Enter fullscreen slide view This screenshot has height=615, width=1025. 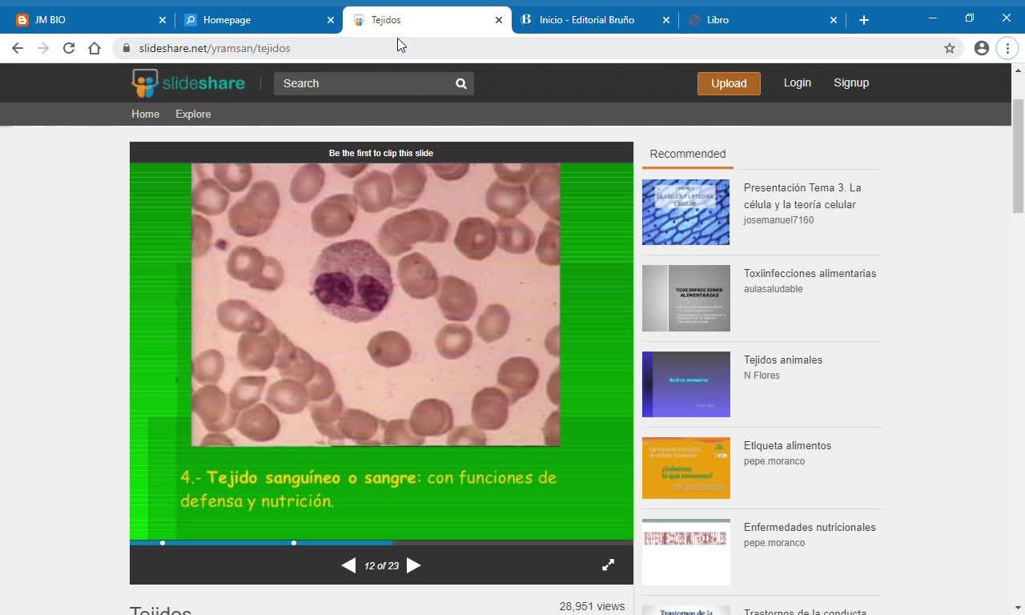609,565
